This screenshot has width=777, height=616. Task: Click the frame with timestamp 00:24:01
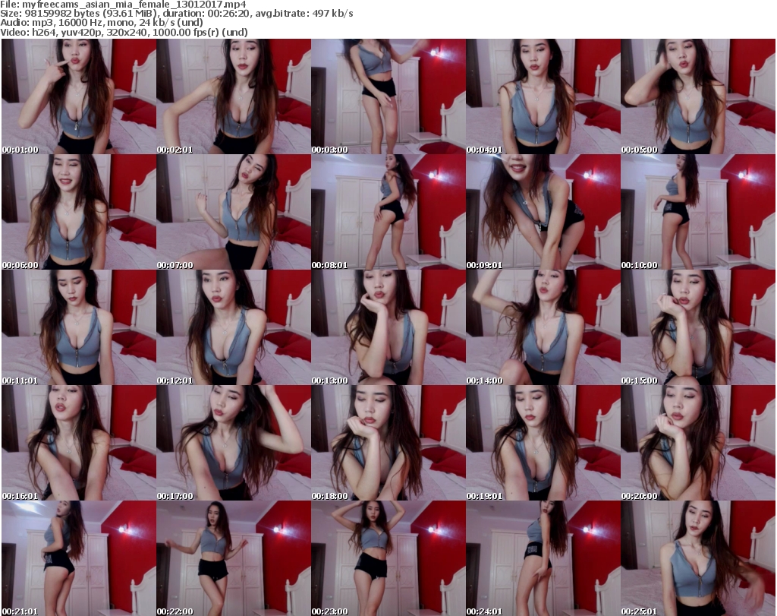pos(543,558)
